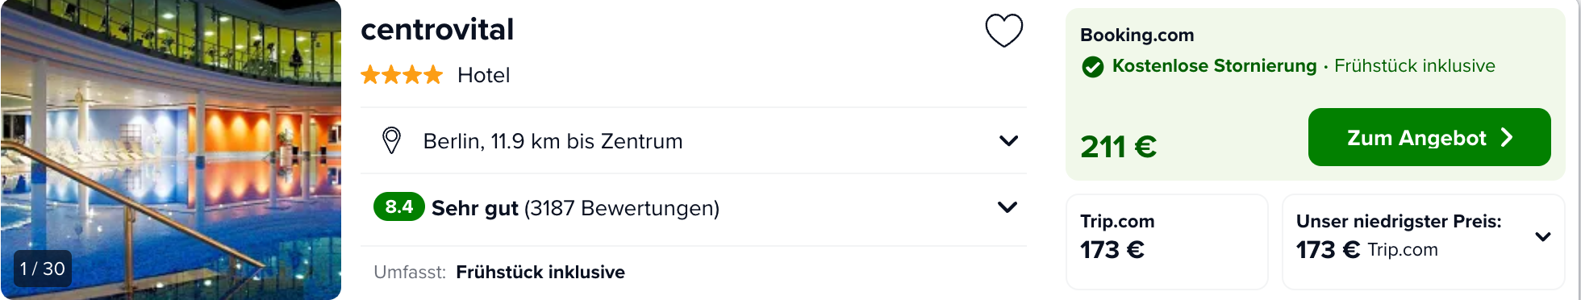Click the location pin icon
Screen dimensions: 1581x300
[x=391, y=140]
